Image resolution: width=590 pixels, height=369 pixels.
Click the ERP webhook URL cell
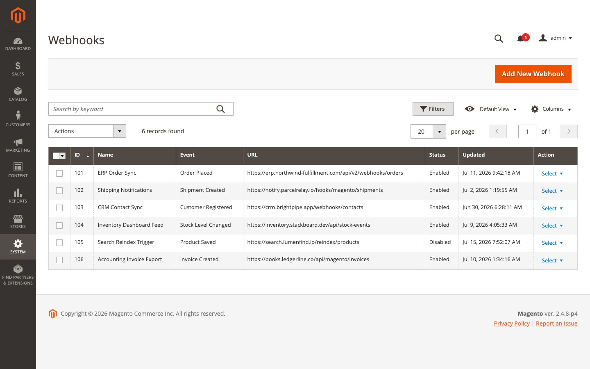coord(334,173)
